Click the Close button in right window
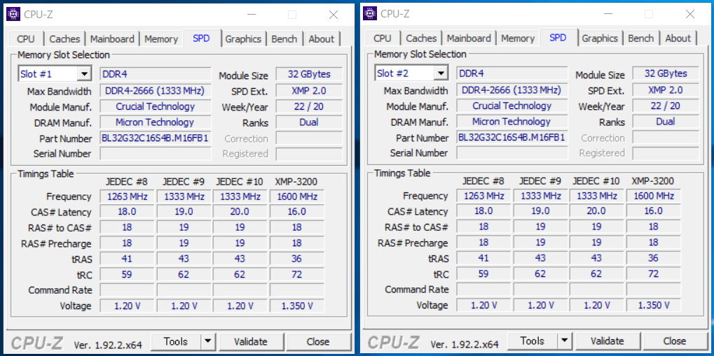The width and height of the screenshot is (714, 356). pyautogui.click(x=675, y=341)
